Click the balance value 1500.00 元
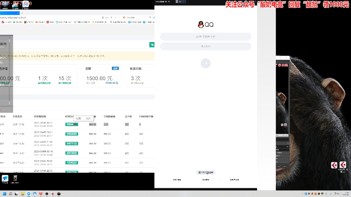Viewport: 351px width, 197px height. coord(100,78)
